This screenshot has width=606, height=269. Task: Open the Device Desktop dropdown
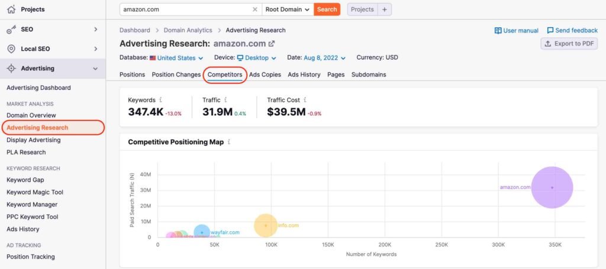(257, 58)
